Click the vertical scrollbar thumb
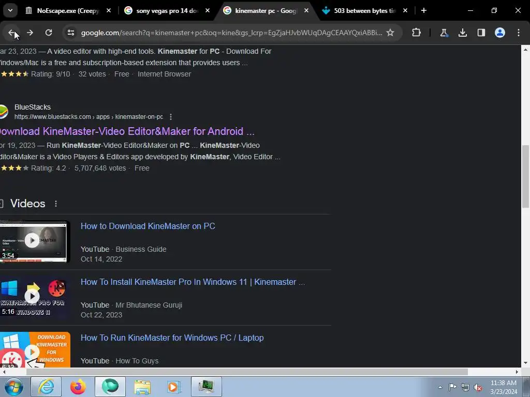Viewport: 530px width, 397px height. tap(525, 176)
